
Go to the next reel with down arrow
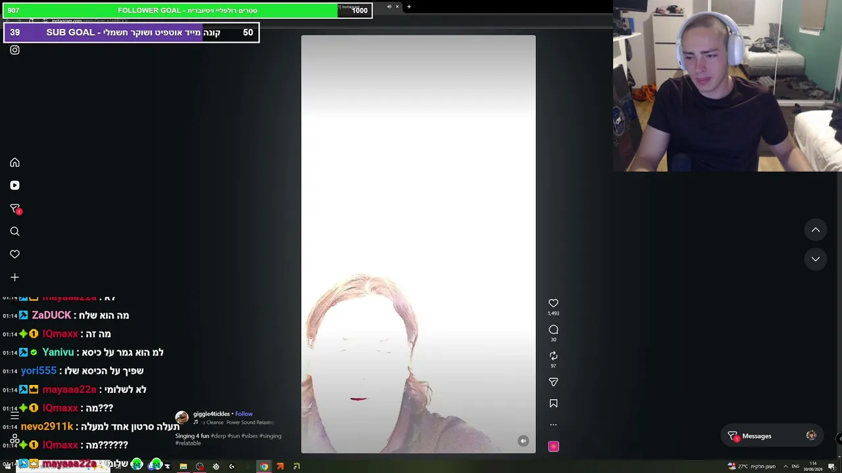tap(816, 259)
